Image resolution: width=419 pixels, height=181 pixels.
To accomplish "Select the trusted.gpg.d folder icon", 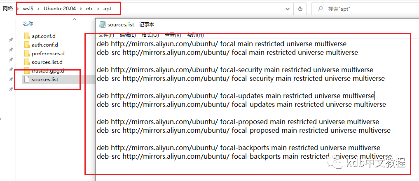I will [26, 71].
